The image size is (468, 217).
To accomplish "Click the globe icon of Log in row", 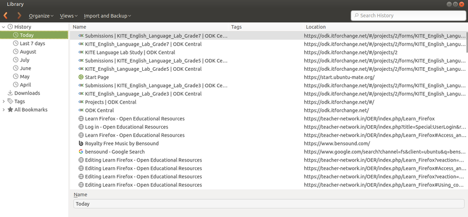I will click(x=81, y=127).
